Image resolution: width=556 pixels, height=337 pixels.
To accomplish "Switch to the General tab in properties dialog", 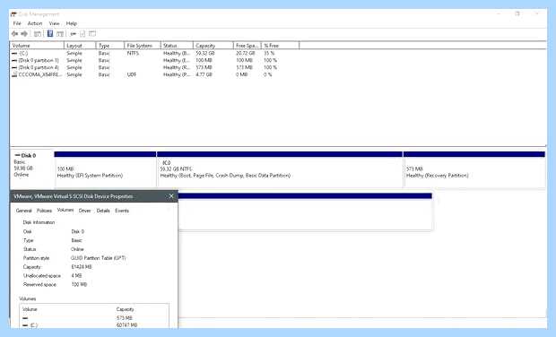I will 23,211.
